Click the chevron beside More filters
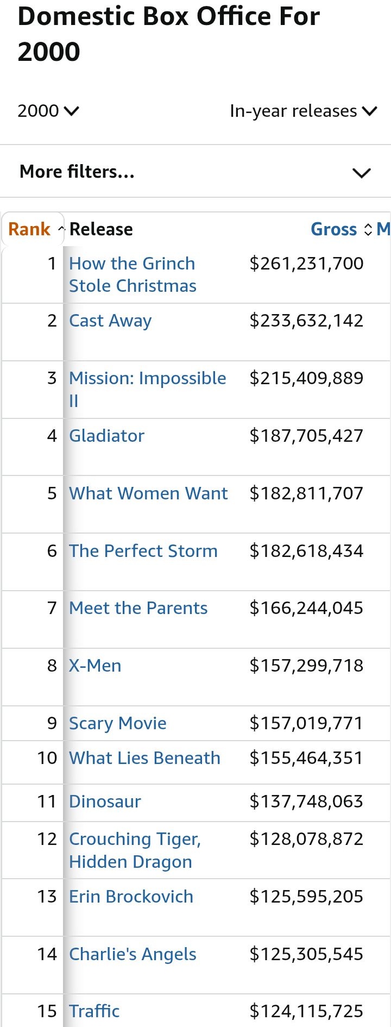391x1027 pixels. pos(361,173)
